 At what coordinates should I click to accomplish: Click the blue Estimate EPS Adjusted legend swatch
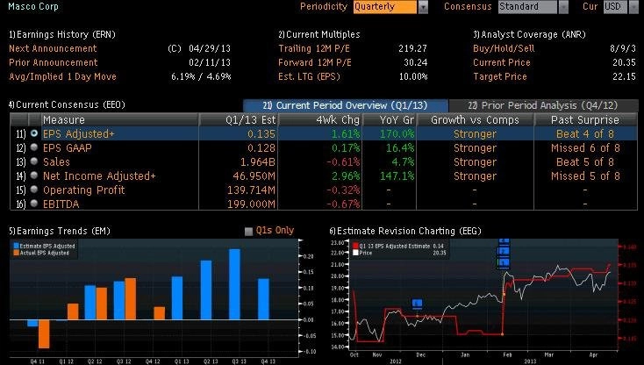click(16, 246)
